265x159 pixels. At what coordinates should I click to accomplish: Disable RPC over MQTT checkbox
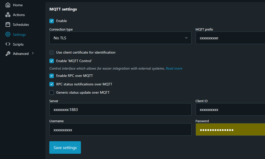pyautogui.click(x=52, y=76)
